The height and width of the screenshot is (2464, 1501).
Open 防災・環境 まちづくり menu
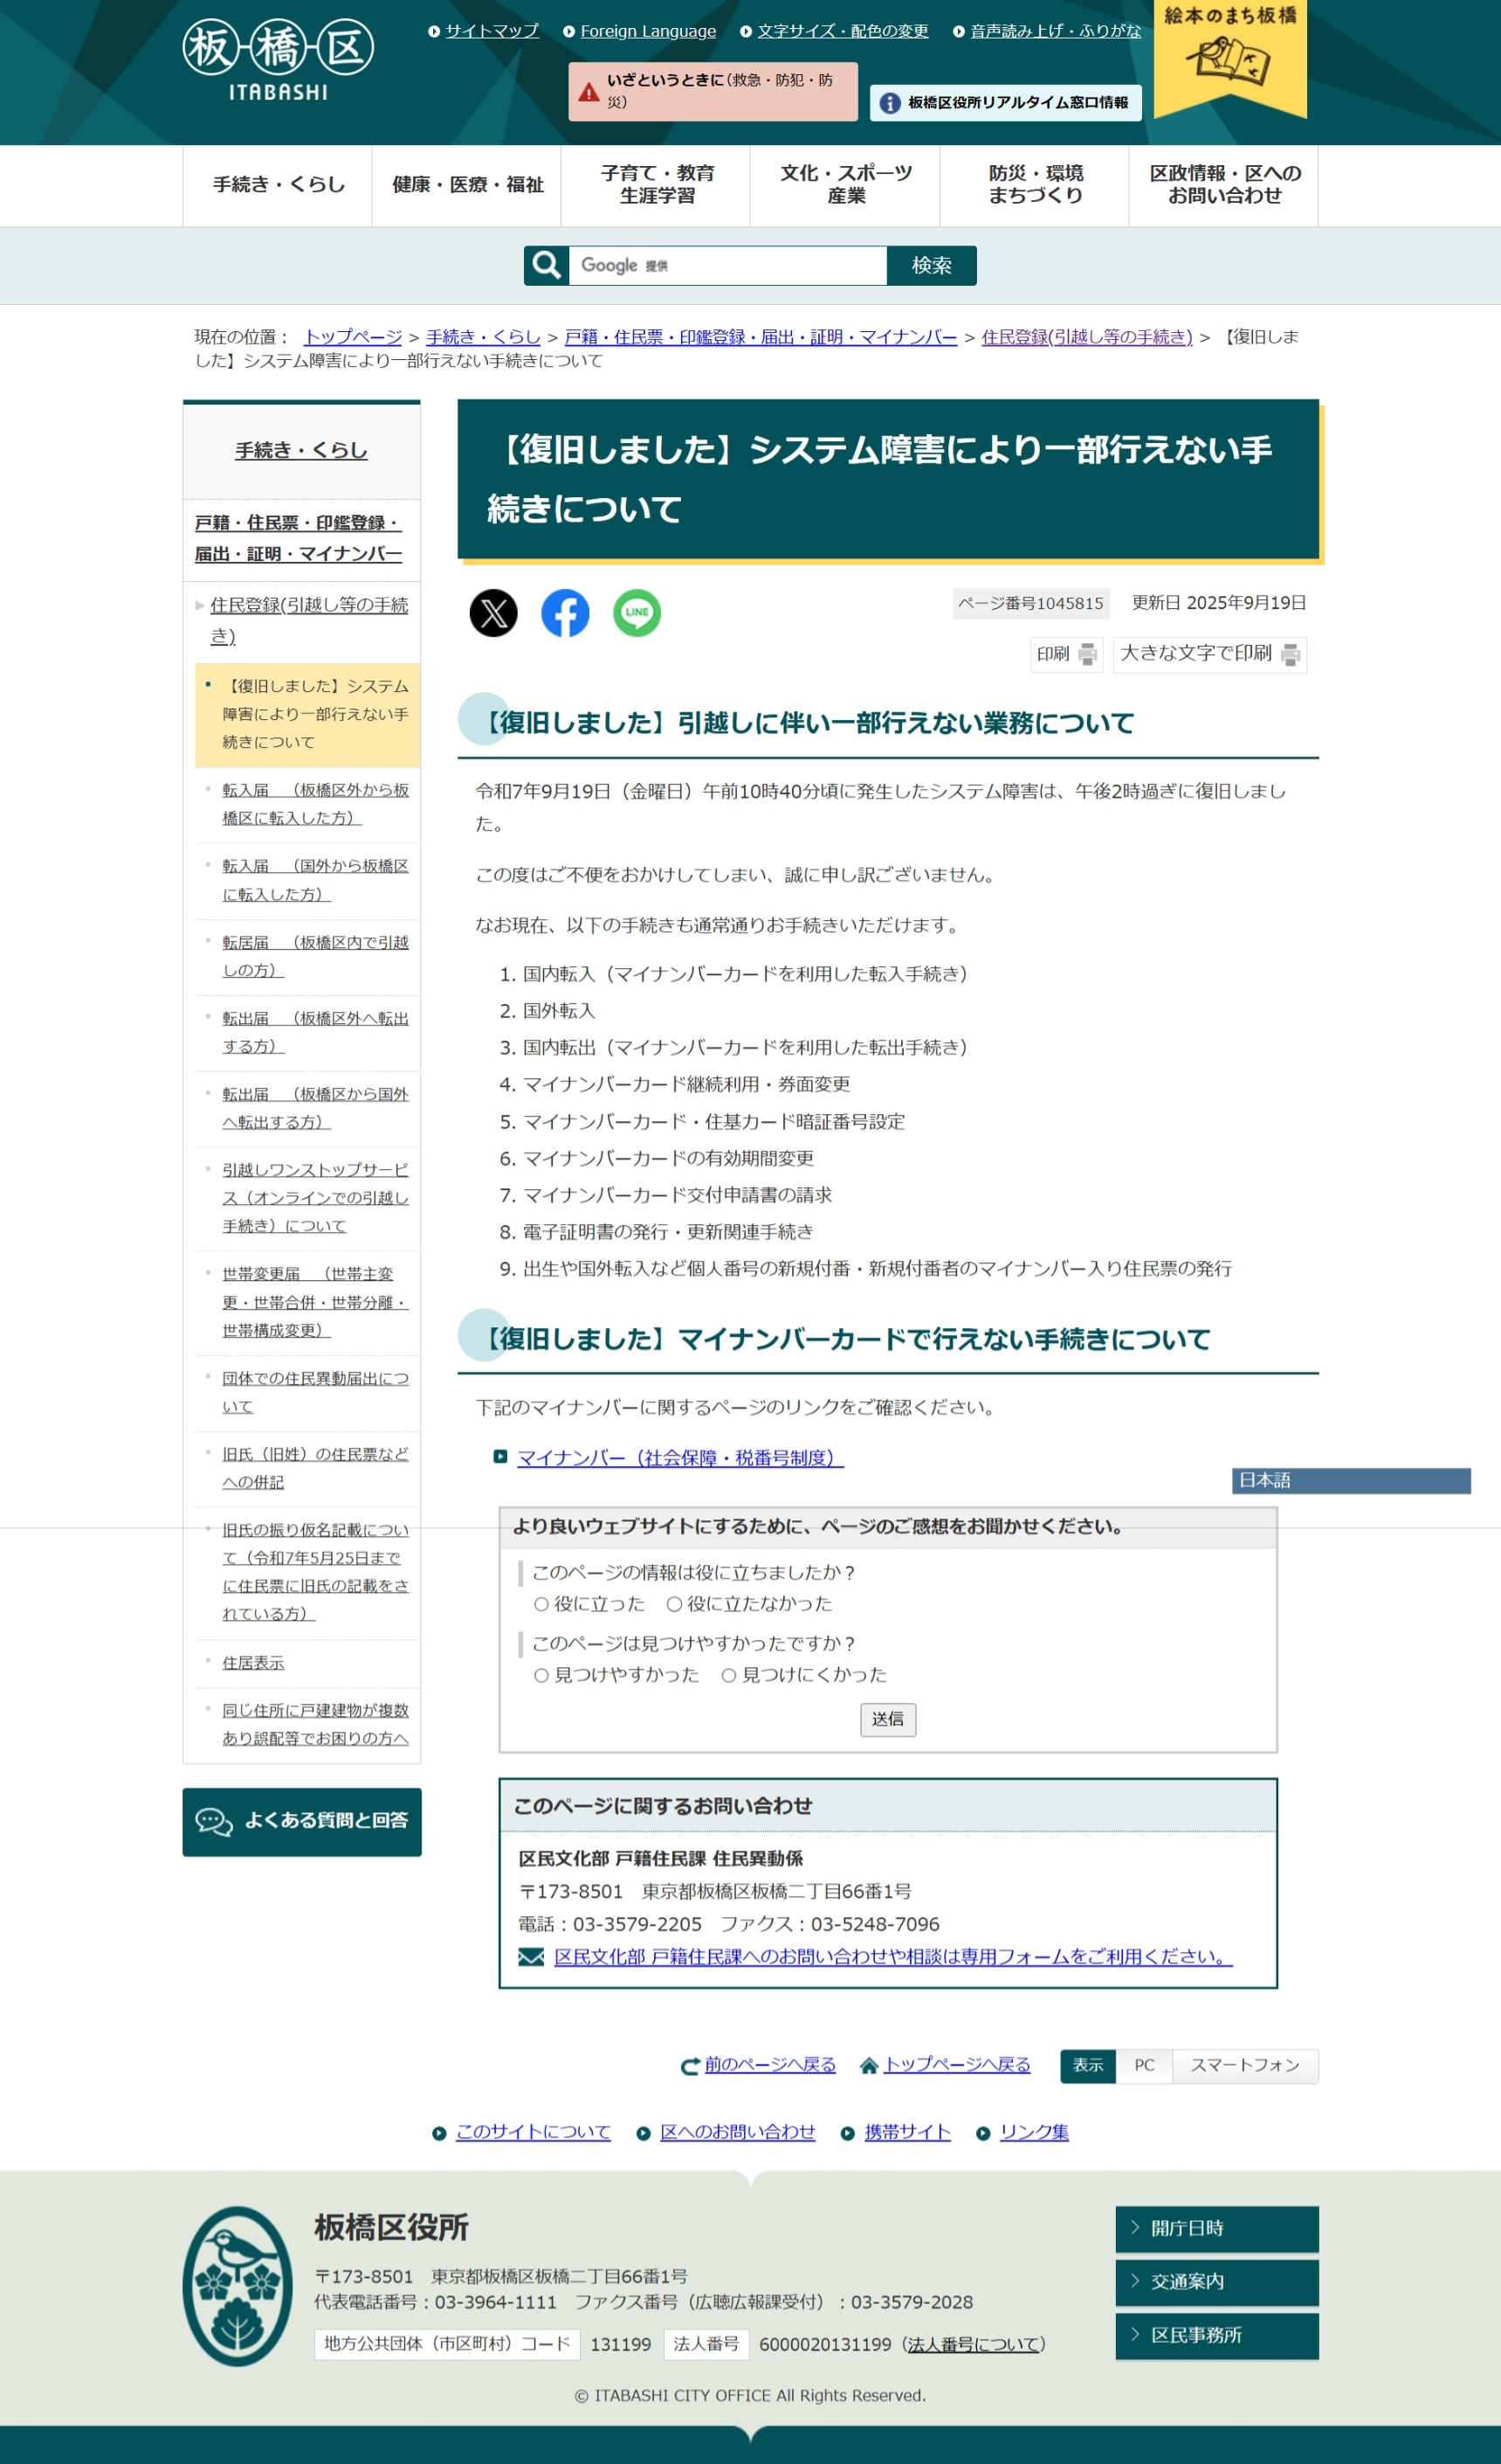pyautogui.click(x=1035, y=185)
